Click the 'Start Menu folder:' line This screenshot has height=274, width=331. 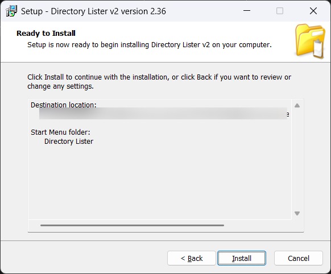pos(60,132)
